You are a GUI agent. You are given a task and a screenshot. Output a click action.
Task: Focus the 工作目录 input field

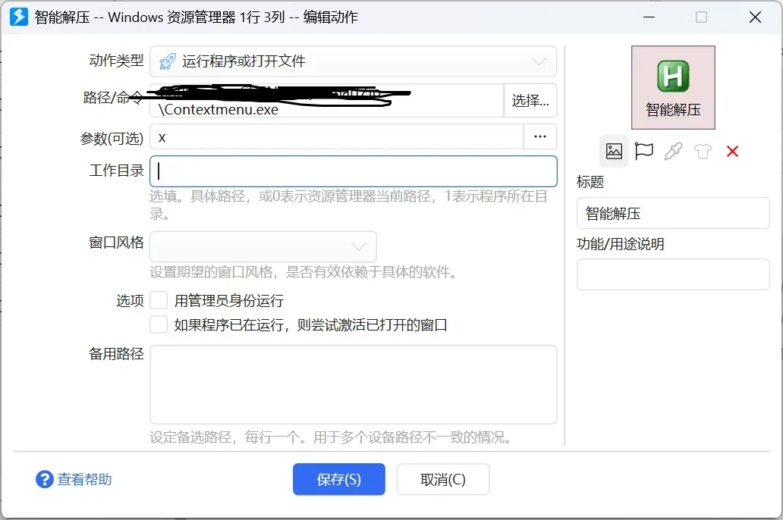pyautogui.click(x=353, y=171)
